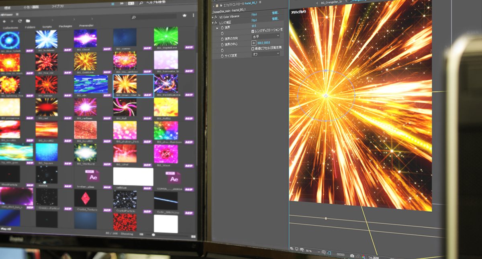This screenshot has height=259, width=482.
Task: Expand the 視界 property twirl arrow
Action: (x=217, y=28)
